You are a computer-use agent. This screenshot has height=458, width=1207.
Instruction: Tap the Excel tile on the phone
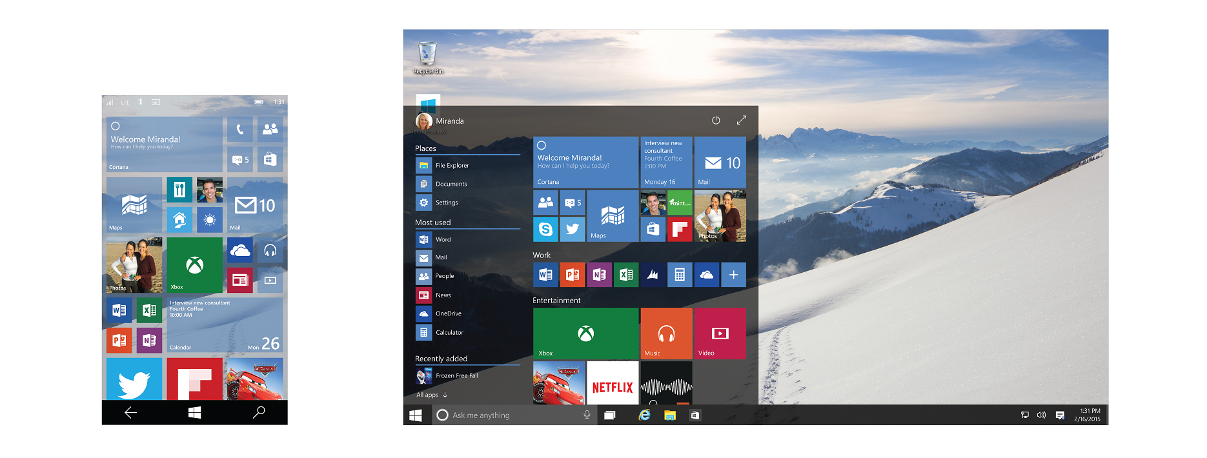tap(149, 310)
